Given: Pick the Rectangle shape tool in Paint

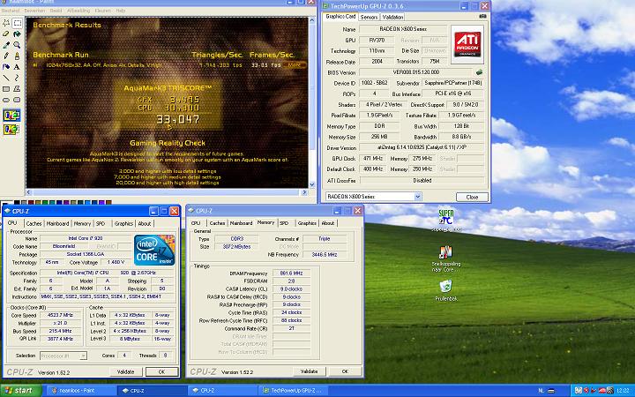Looking at the screenshot, I should coord(6,89).
